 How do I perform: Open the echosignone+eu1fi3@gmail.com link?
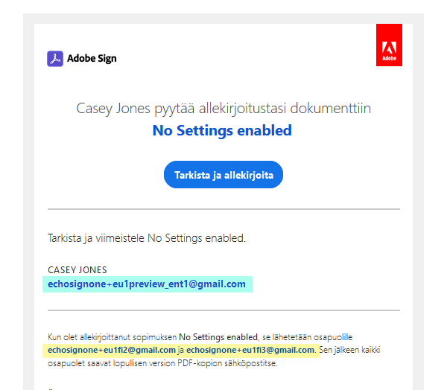coord(250,350)
